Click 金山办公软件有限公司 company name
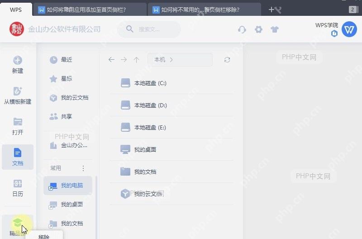The height and width of the screenshot is (239, 362). [64, 29]
